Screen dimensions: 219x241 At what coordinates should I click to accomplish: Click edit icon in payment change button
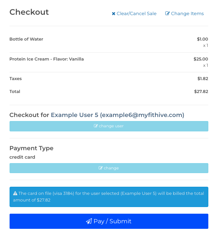click(x=100, y=168)
